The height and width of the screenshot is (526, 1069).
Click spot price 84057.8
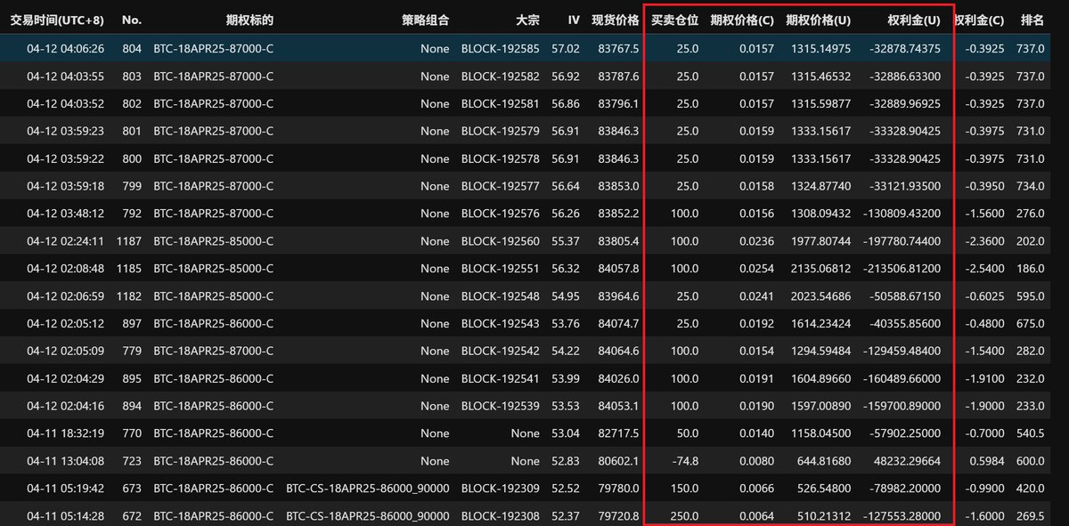(x=619, y=269)
